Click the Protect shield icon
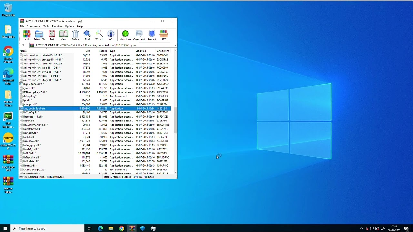This screenshot has width=413, height=232. point(152,35)
